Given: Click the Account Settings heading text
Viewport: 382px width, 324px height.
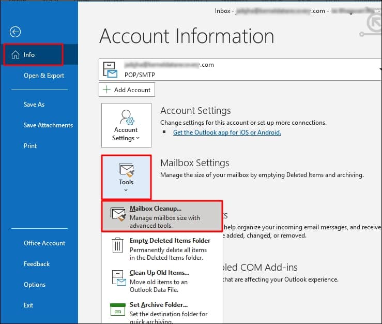Looking at the screenshot, I should coord(195,111).
